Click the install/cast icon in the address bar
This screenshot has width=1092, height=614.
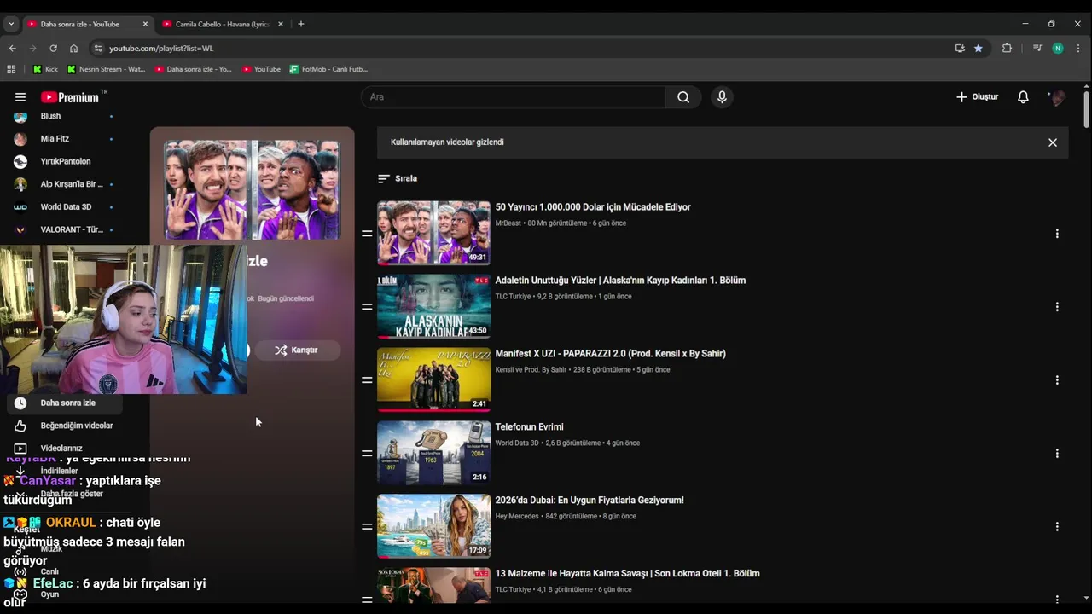tap(960, 49)
